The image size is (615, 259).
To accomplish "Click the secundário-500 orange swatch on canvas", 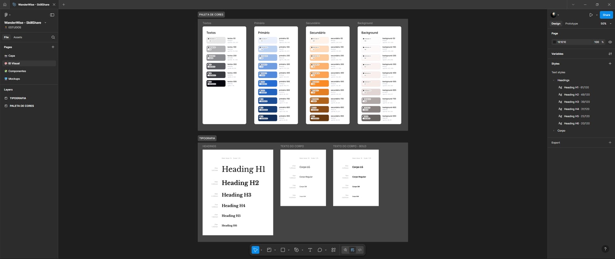I will click(x=320, y=83).
